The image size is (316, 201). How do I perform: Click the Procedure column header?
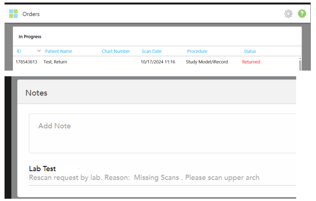coord(197,51)
